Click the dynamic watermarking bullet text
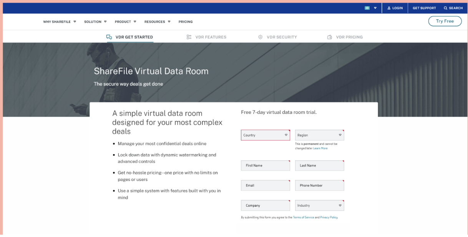 click(x=167, y=158)
